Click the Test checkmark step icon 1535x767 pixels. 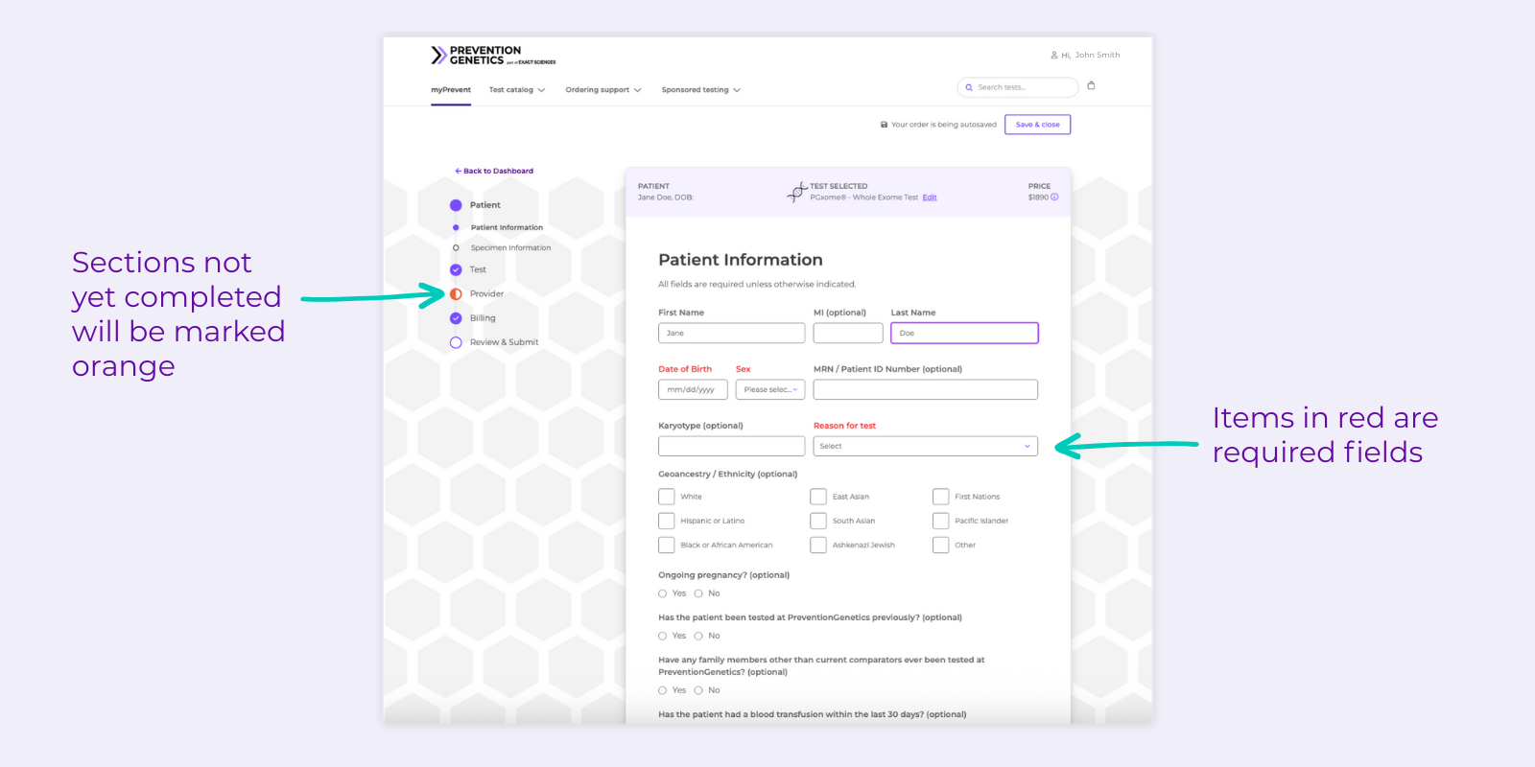tap(456, 270)
